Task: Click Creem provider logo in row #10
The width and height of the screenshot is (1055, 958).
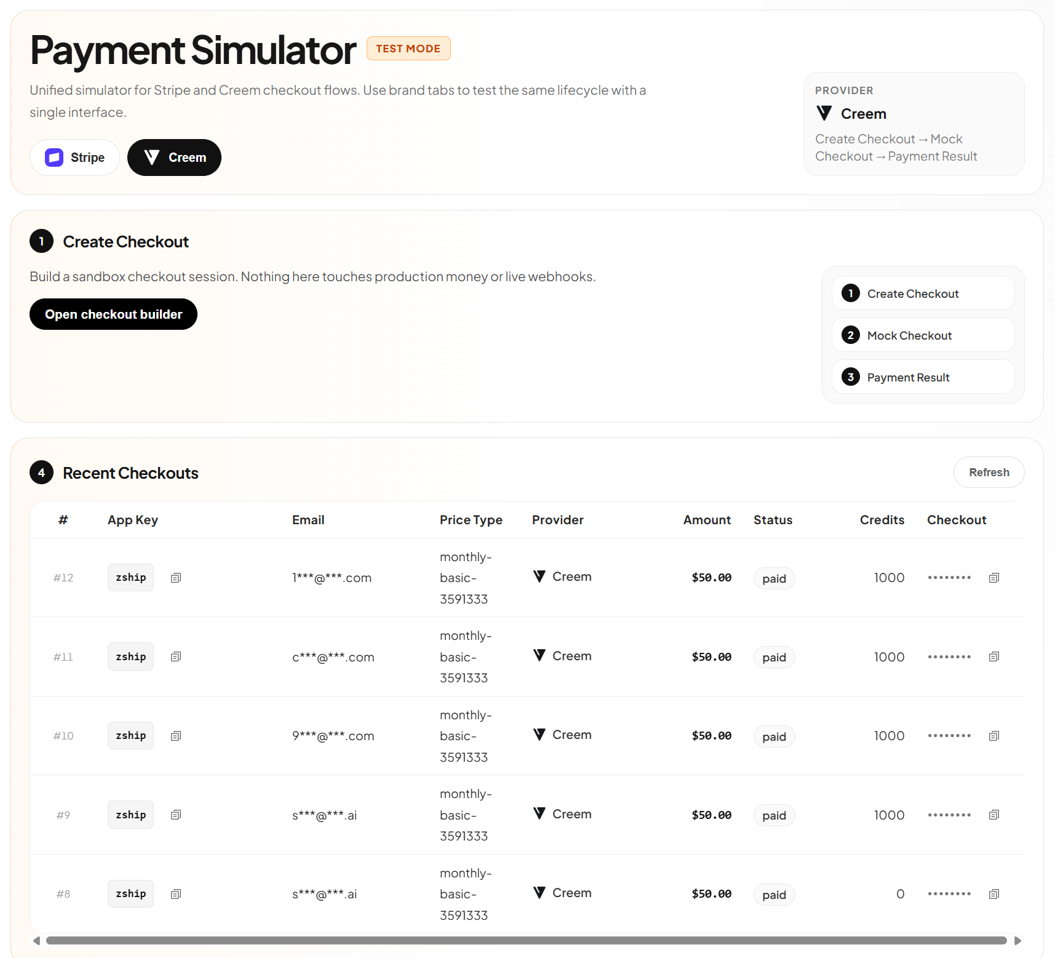Action: (x=539, y=735)
